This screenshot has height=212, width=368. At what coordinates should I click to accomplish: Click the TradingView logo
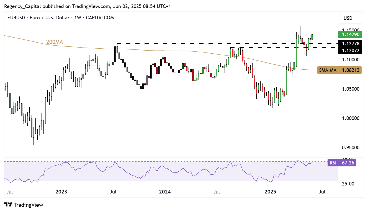24,205
